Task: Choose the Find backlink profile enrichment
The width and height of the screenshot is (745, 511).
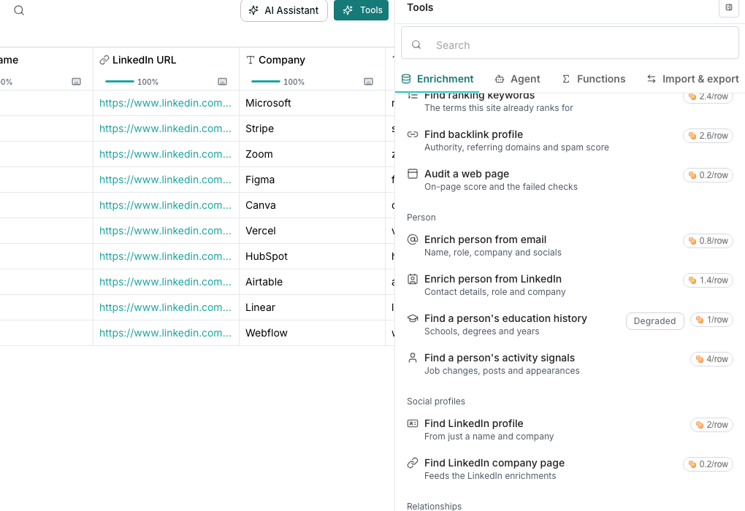Action: [x=570, y=141]
